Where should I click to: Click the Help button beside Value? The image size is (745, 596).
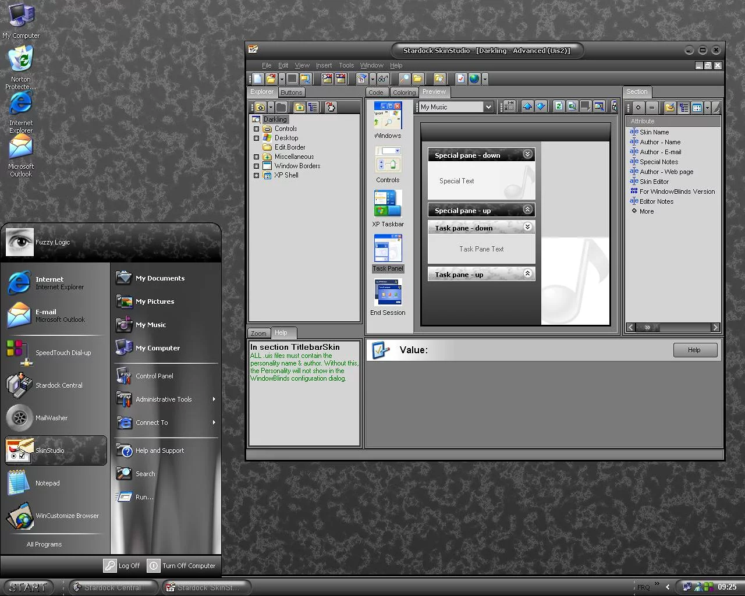pyautogui.click(x=695, y=350)
